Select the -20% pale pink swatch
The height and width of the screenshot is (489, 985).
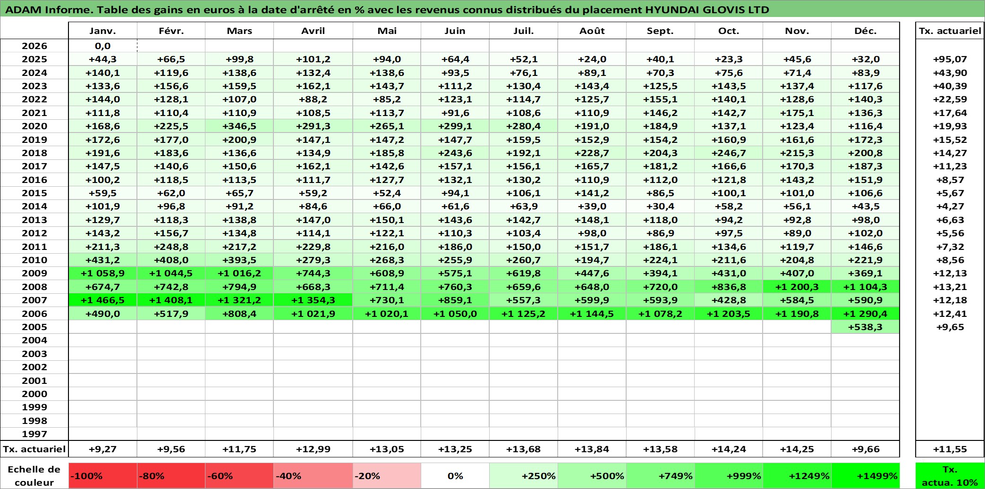[387, 475]
